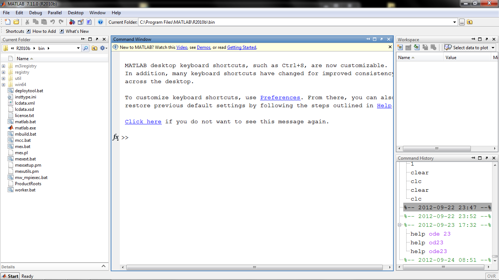Sort Workspace by Value column
499x280 pixels.
click(x=467, y=58)
